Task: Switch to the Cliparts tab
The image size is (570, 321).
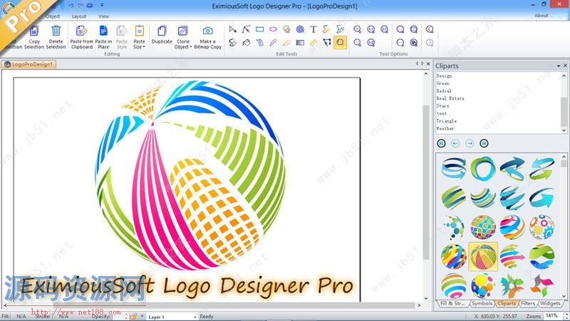Action: click(507, 303)
